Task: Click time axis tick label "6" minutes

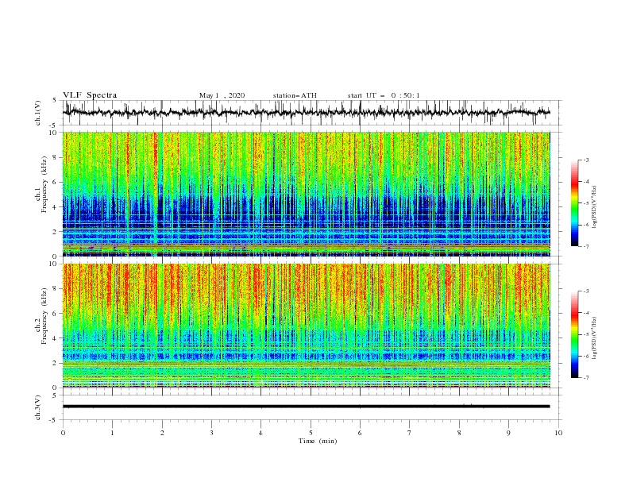Action: click(x=360, y=433)
